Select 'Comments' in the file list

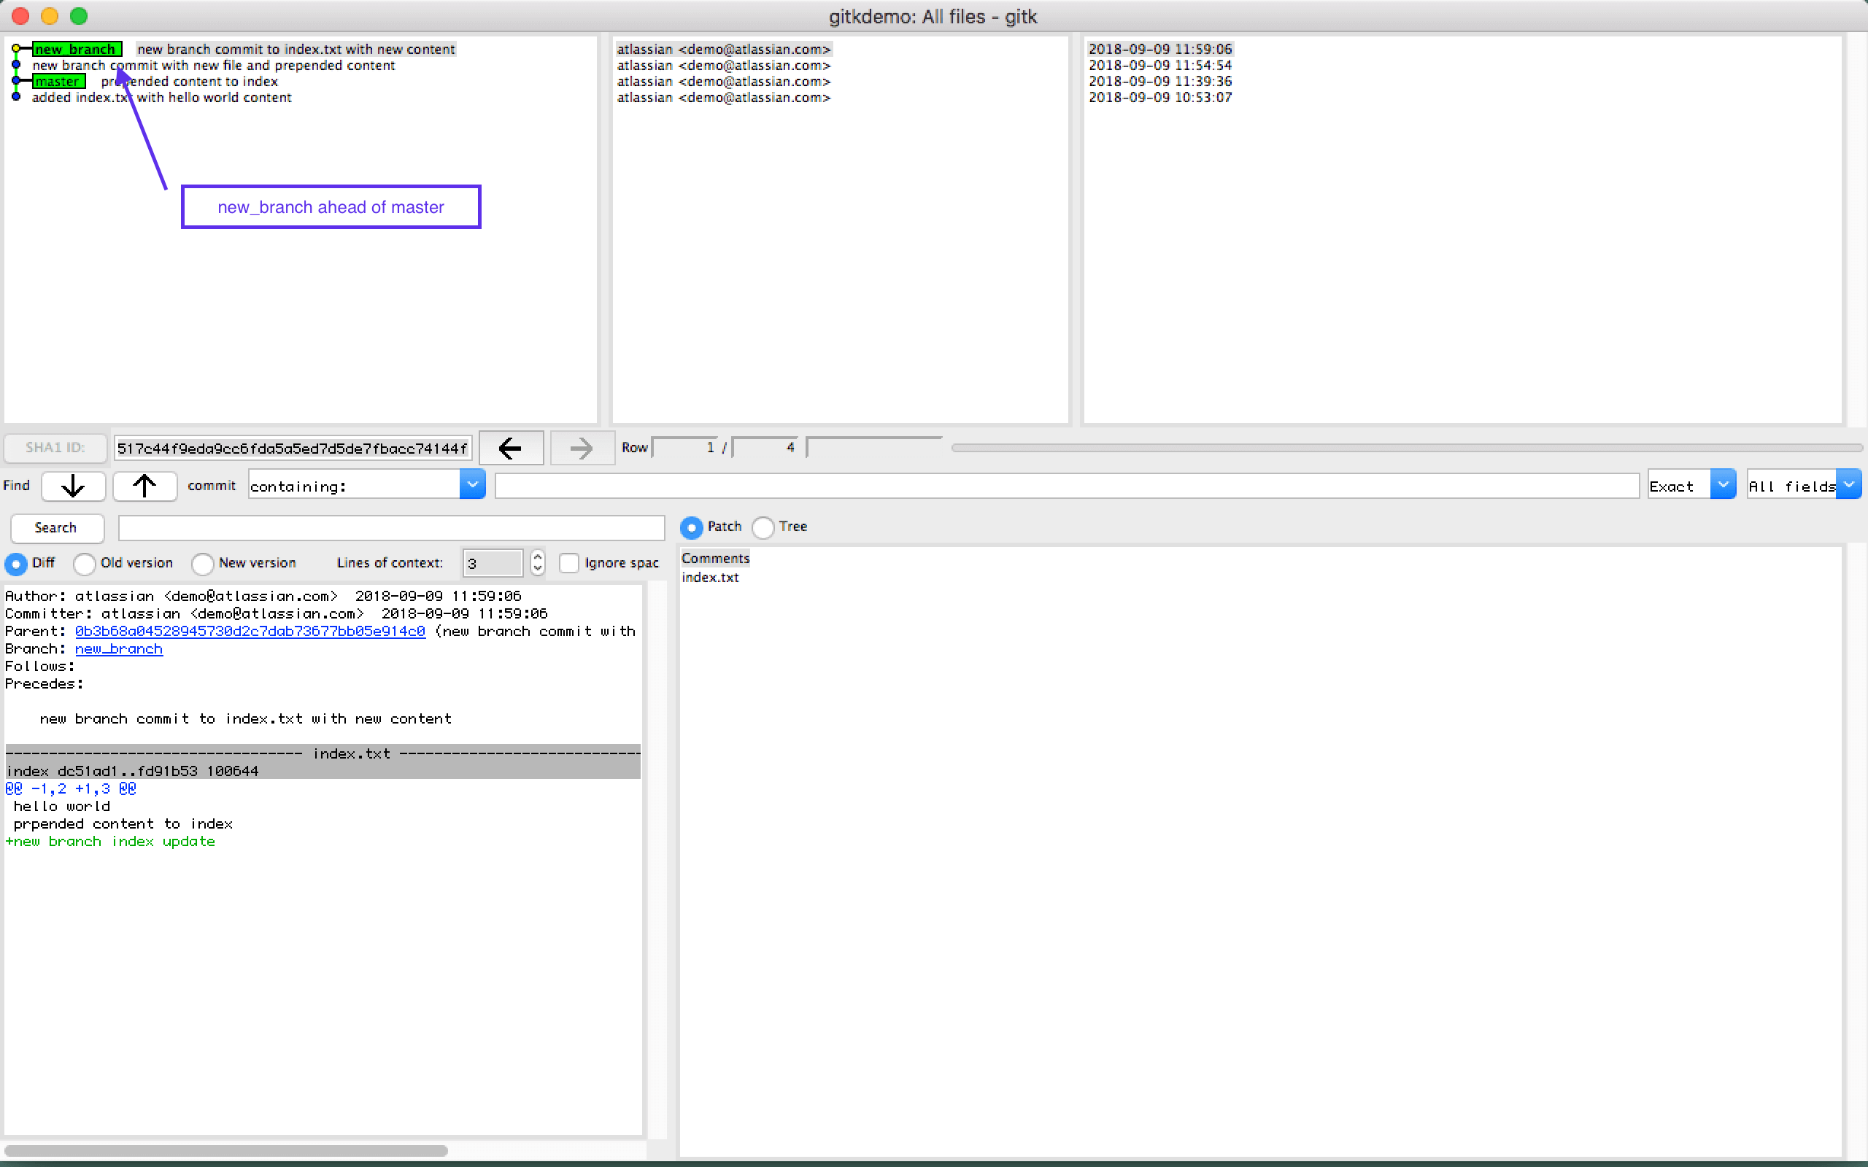(x=716, y=559)
